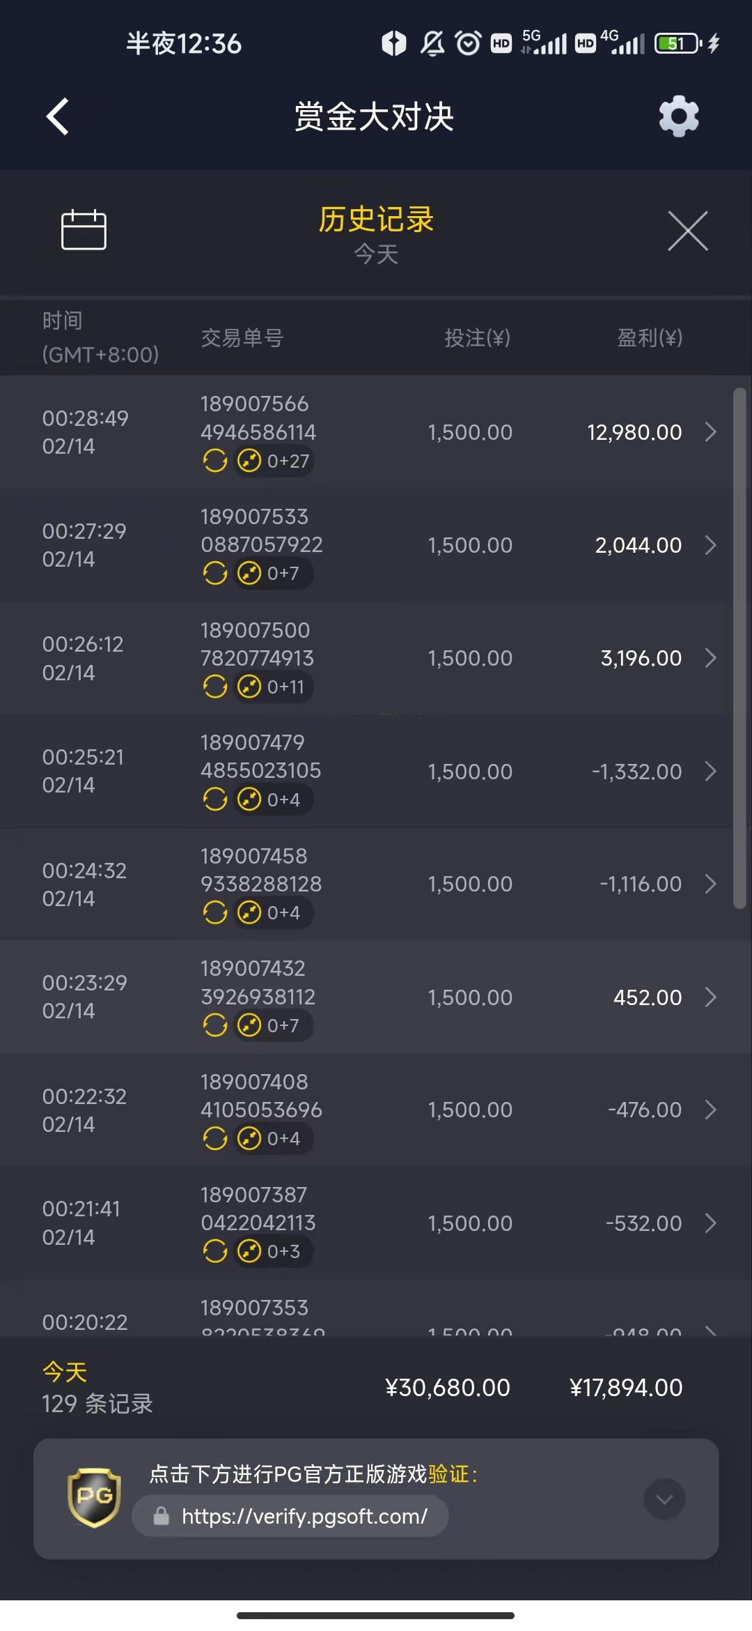The height and width of the screenshot is (1631, 752).
Task: Collapse the PG verification banner
Action: click(x=664, y=1499)
